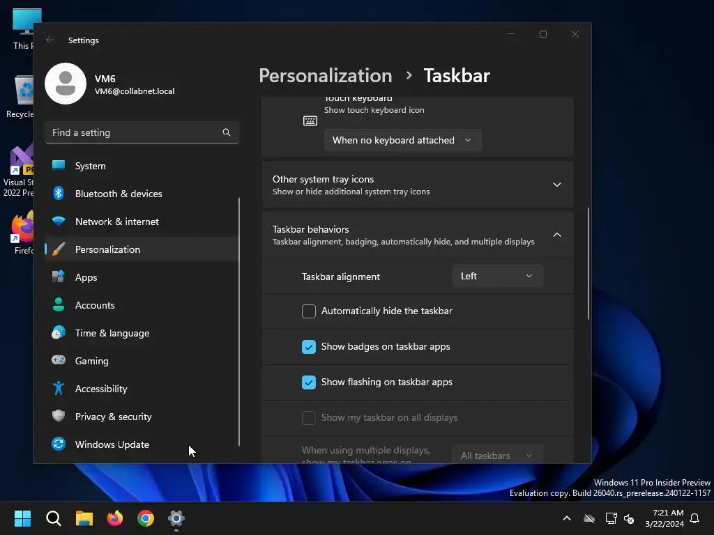Click the Gaming controller icon

[x=59, y=360]
